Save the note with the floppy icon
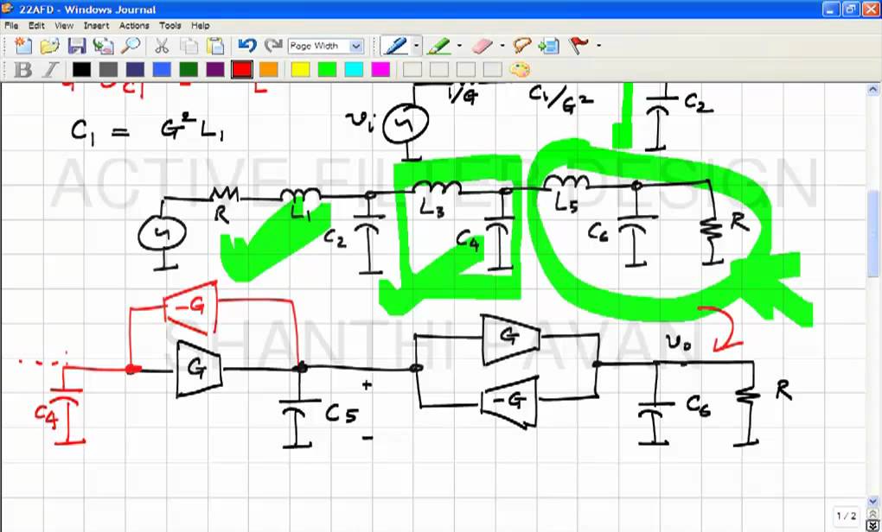882x532 pixels. pyautogui.click(x=76, y=46)
